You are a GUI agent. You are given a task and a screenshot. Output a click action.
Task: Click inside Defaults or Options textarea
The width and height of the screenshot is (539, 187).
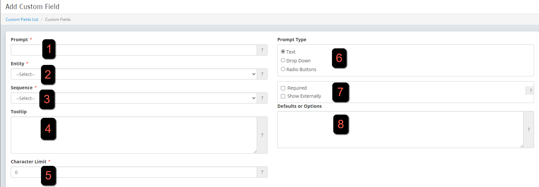[x=400, y=130]
